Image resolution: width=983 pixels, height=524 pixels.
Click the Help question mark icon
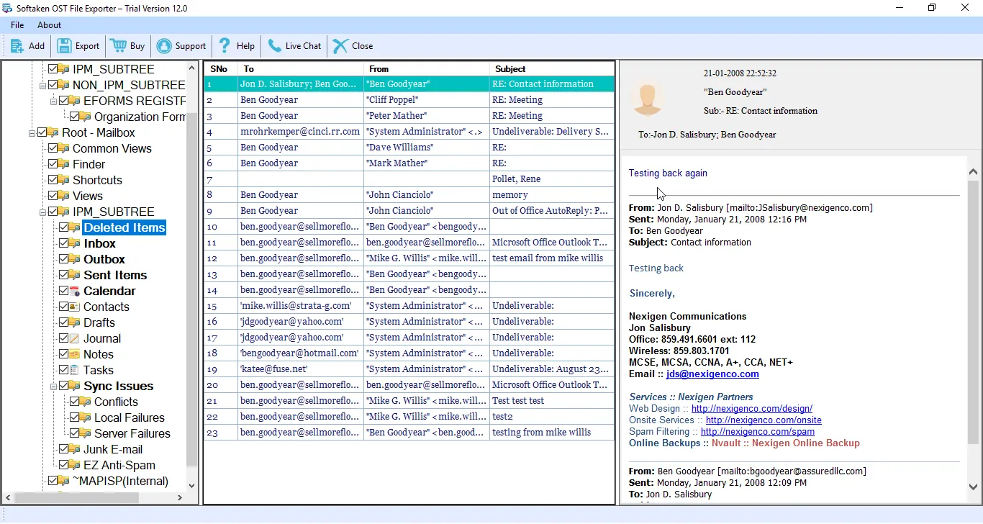click(225, 46)
